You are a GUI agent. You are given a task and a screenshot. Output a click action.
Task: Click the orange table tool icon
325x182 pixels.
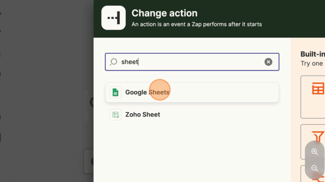point(318,89)
